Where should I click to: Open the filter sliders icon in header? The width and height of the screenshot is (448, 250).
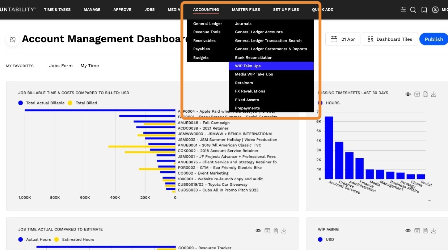click(403, 10)
